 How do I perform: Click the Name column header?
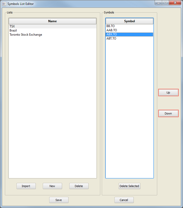(52, 21)
